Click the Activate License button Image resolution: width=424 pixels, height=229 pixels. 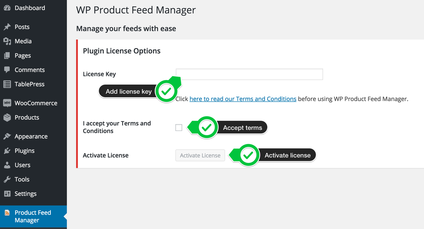[x=200, y=155]
